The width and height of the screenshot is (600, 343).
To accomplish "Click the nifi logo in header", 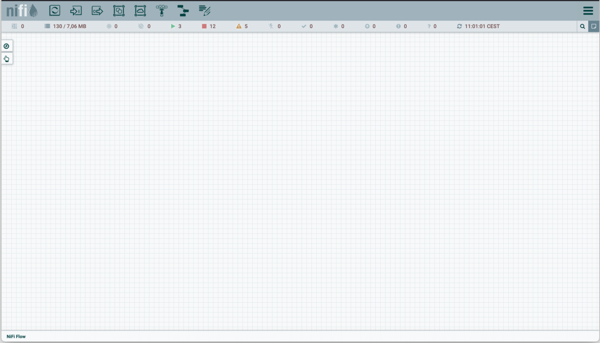I will point(22,11).
